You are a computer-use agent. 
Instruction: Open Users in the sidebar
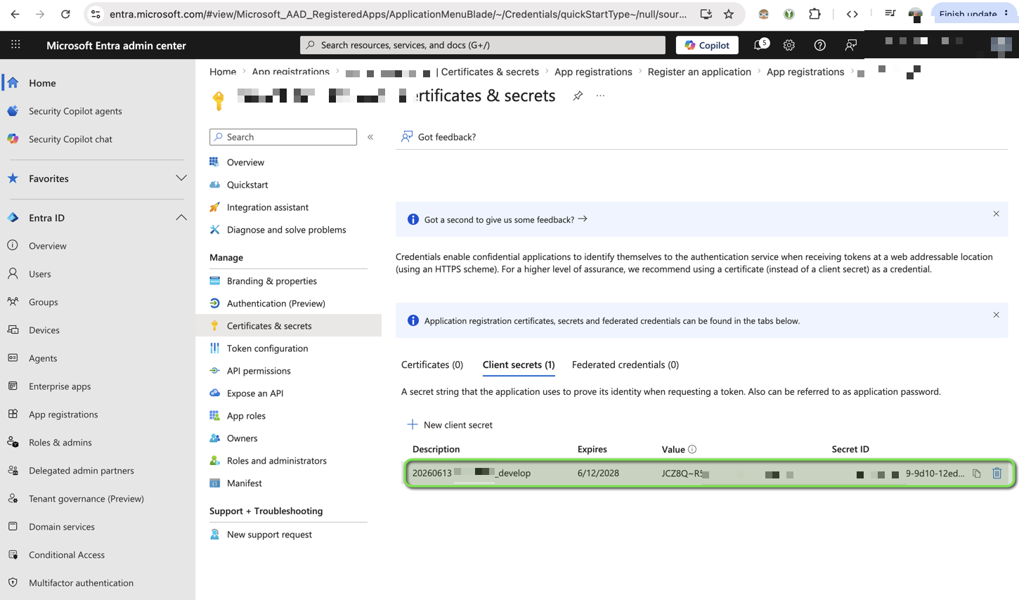(40, 274)
